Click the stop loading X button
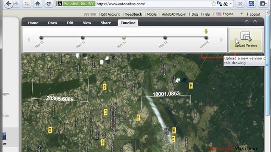The width and height of the screenshot is (271, 152). click(240, 4)
